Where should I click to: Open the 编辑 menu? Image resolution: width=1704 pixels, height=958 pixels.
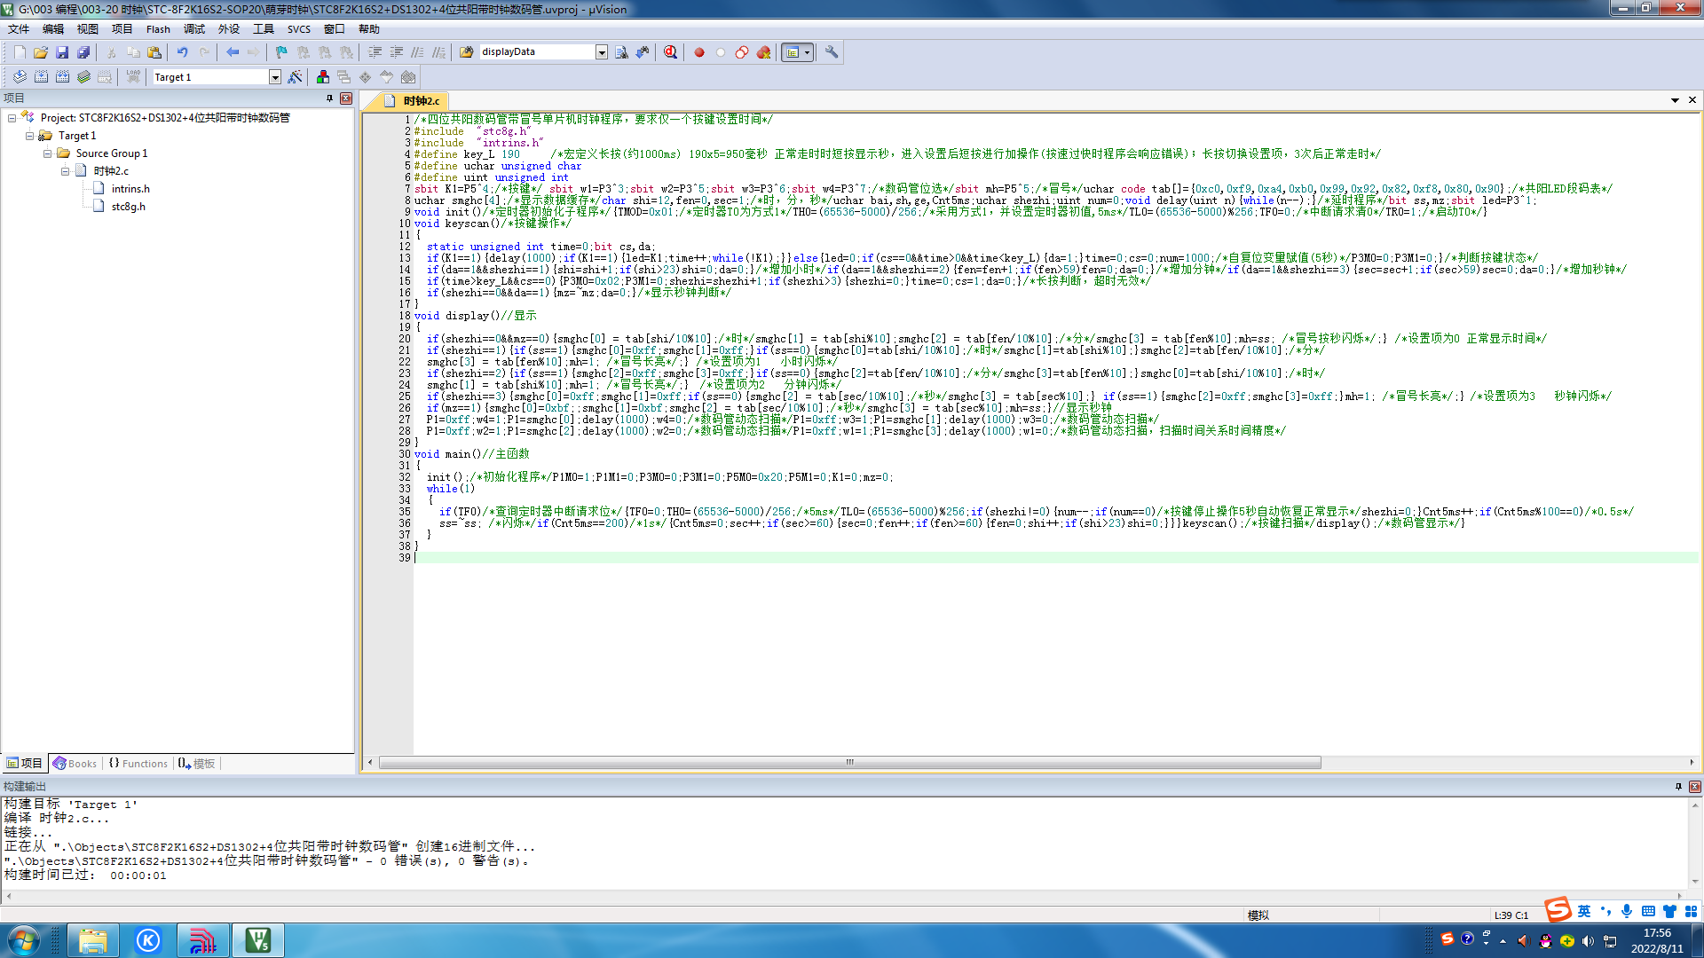click(53, 29)
